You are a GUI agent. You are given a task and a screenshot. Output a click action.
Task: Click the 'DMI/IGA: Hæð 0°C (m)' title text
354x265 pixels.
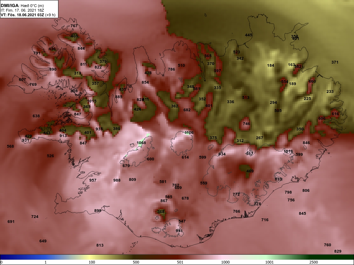(22, 6)
